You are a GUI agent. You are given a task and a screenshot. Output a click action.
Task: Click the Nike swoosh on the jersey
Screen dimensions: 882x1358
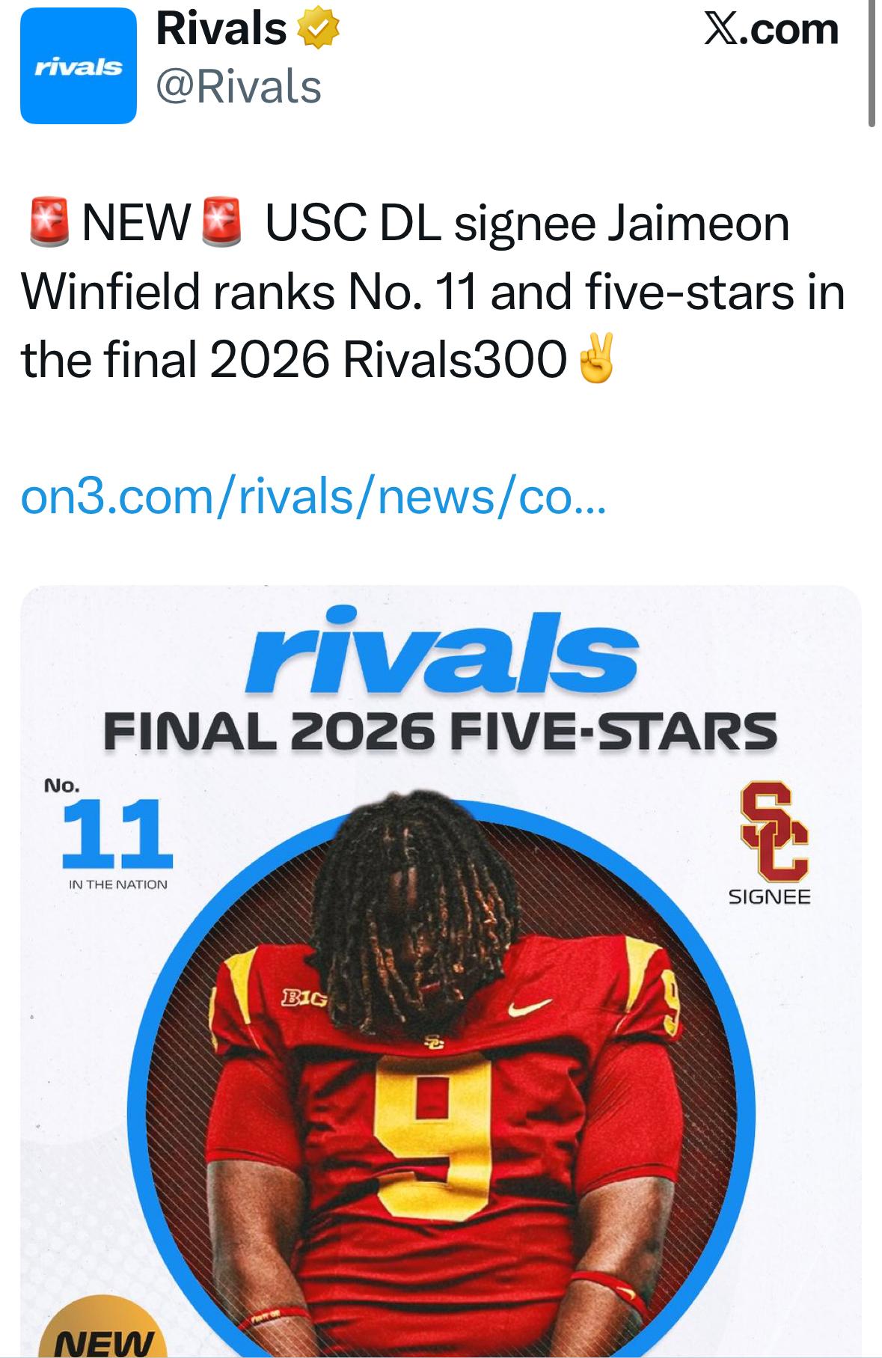(x=529, y=1007)
